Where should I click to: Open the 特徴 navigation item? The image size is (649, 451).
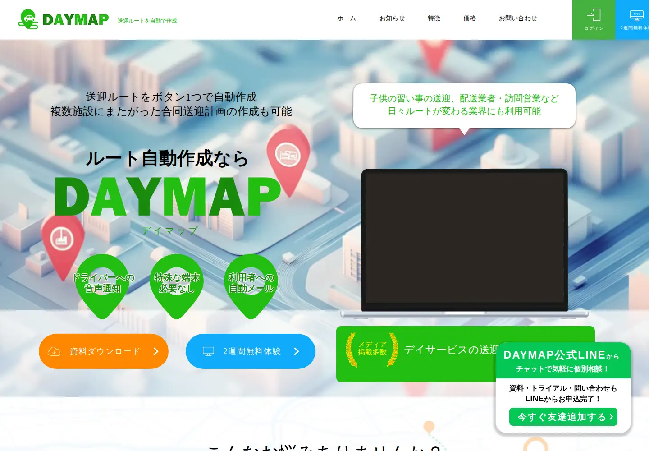coord(434,18)
